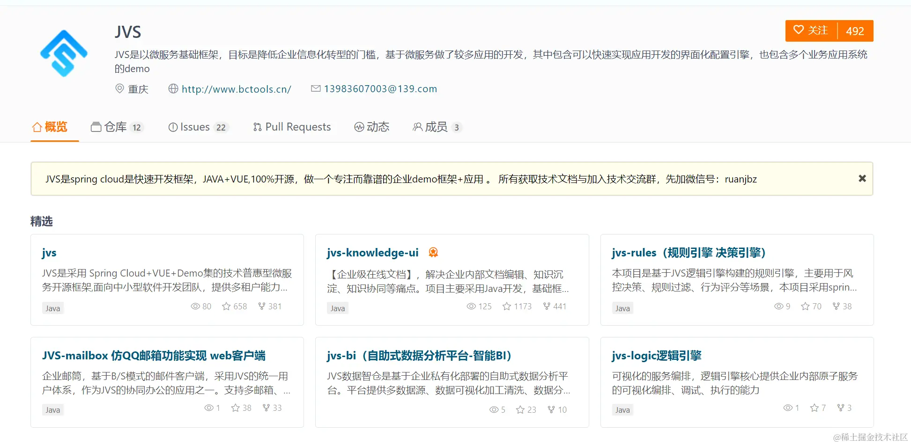911x445 pixels.
Task: Click the fork icon showing 441
Action: pyautogui.click(x=547, y=306)
